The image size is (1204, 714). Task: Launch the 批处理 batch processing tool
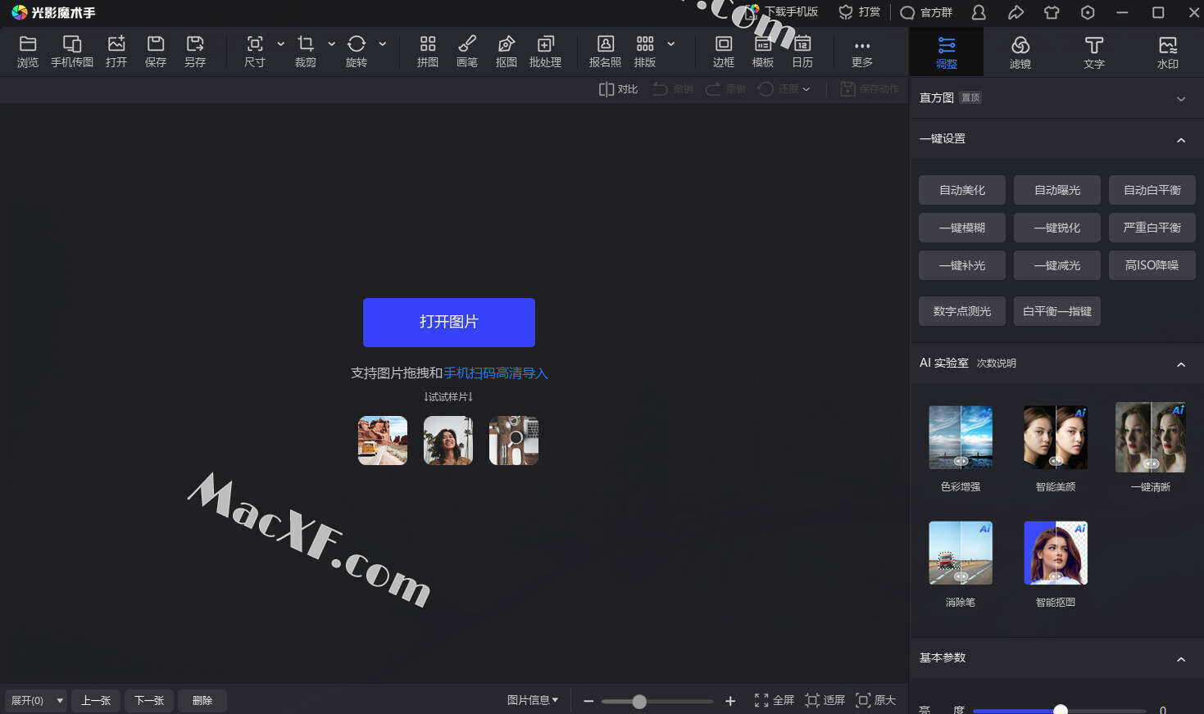[x=545, y=51]
